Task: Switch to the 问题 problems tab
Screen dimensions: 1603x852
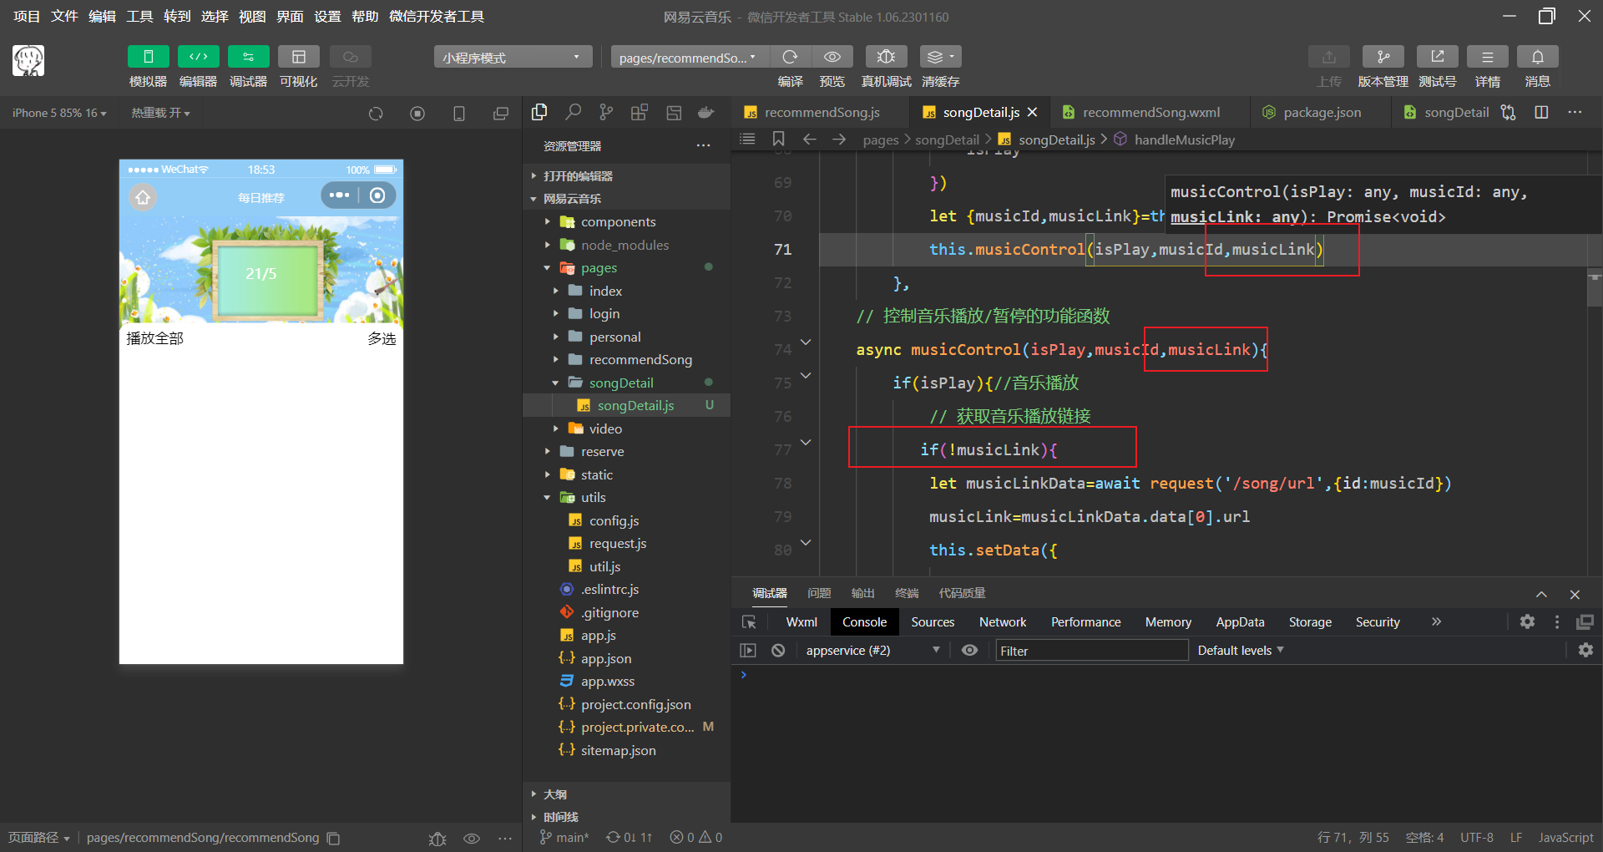Action: [x=819, y=593]
